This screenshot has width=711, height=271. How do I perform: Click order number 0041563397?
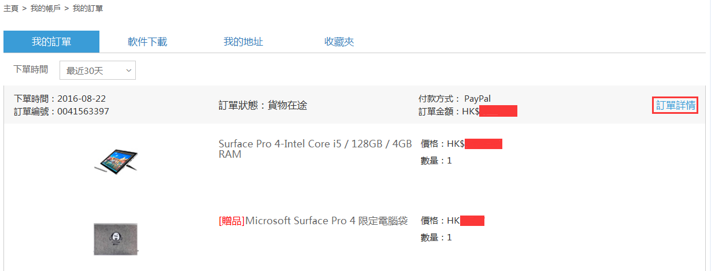[83, 111]
